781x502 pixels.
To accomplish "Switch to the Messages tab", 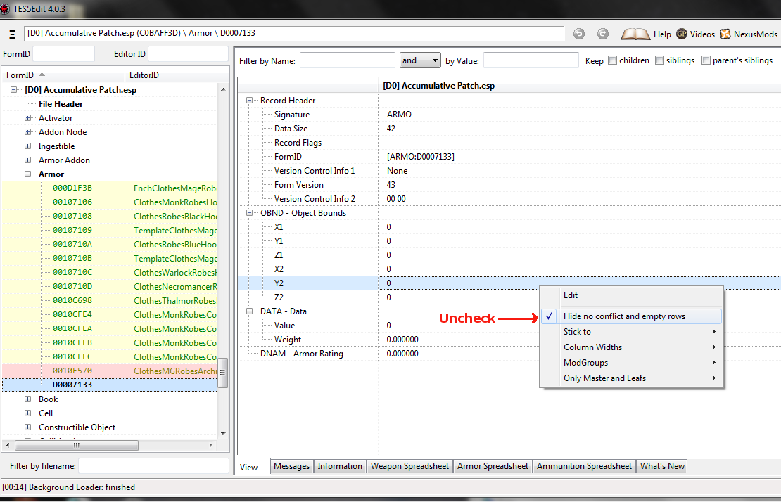I will coord(291,465).
